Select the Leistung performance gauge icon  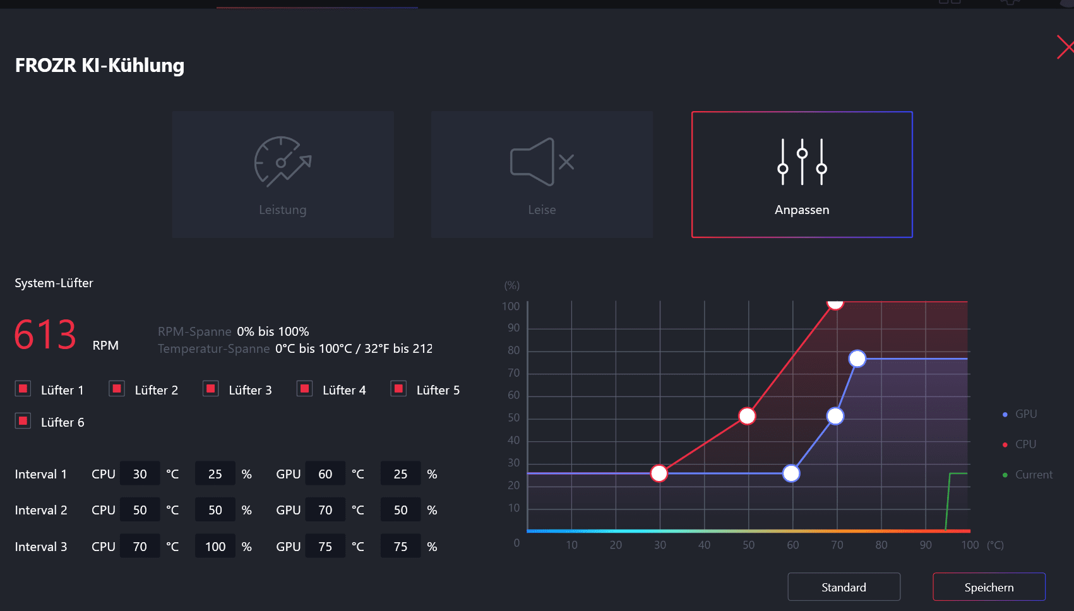[x=283, y=162]
